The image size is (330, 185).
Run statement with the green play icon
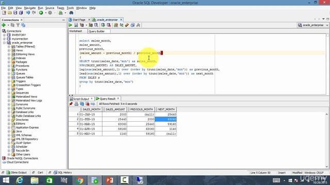pyautogui.click(x=70, y=25)
